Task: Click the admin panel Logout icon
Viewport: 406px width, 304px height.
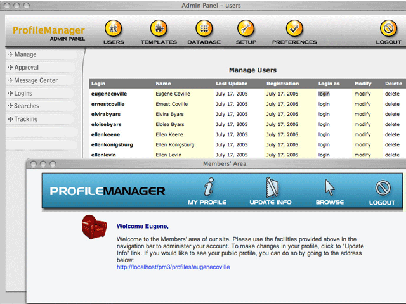Action: 388,29
